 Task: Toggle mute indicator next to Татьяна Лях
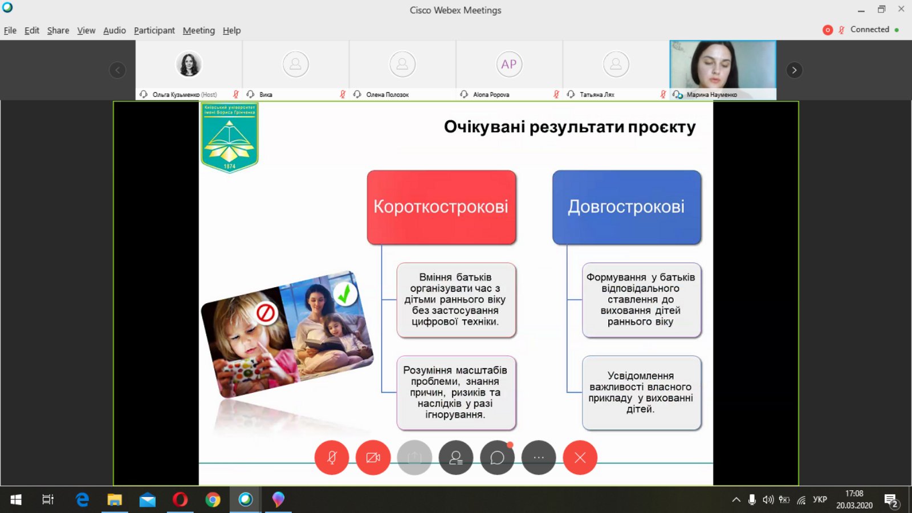tap(662, 95)
